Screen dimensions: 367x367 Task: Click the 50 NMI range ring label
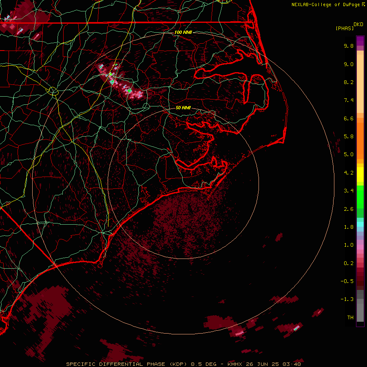point(183,108)
